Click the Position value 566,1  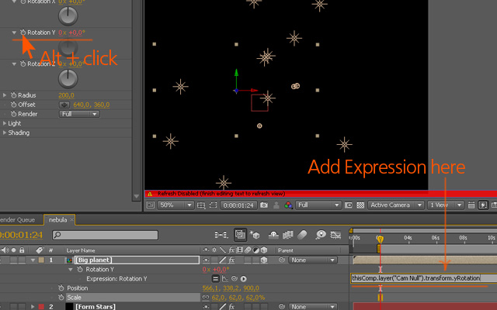(x=210, y=288)
